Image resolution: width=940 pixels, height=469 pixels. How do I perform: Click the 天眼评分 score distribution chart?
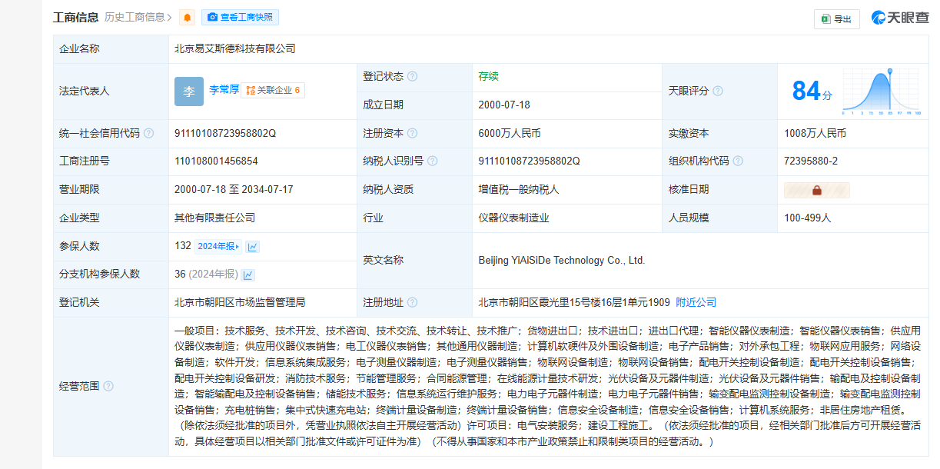[x=881, y=91]
